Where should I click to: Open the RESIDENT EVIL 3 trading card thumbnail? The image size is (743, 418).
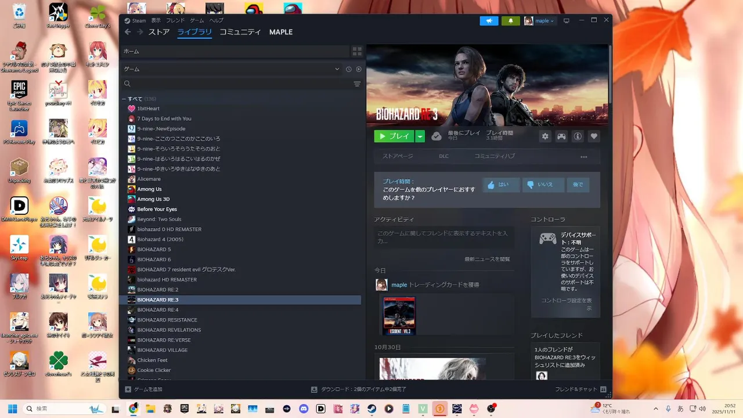(399, 315)
